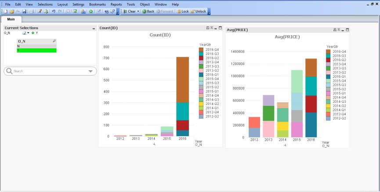Screen dimensions: 380x192
Task: Print the Count(ID) chart
Action: [x=208, y=28]
